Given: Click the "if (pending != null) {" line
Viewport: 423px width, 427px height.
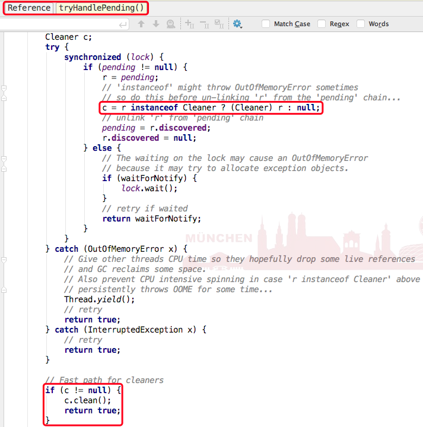Looking at the screenshot, I should click(135, 67).
